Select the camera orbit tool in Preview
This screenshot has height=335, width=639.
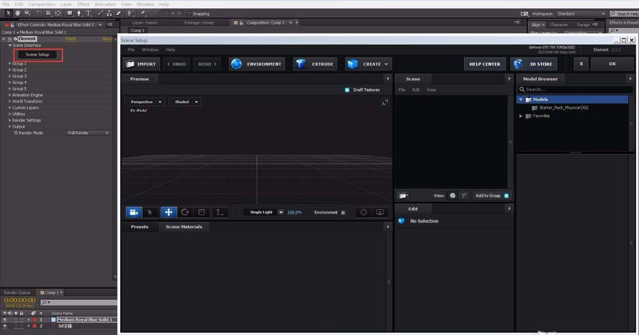(134, 212)
